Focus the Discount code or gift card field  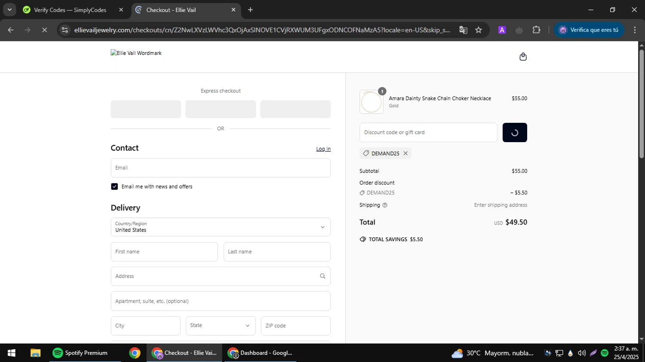[x=428, y=133]
